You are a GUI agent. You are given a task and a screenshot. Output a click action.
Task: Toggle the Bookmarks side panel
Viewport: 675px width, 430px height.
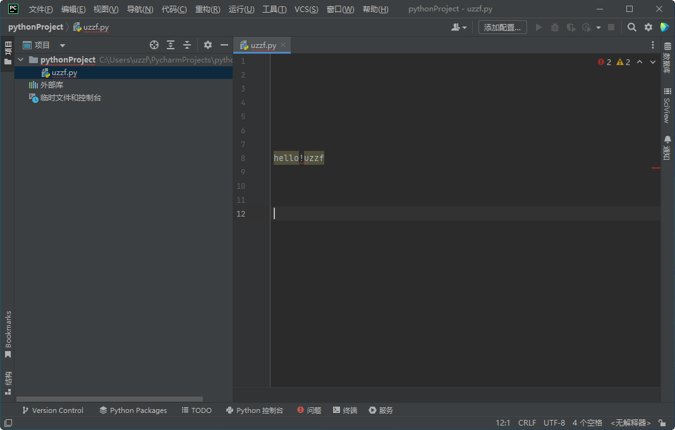(8, 335)
